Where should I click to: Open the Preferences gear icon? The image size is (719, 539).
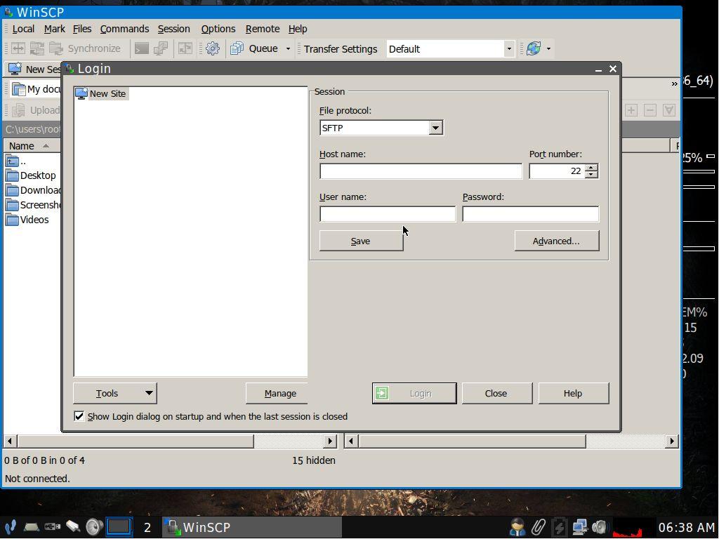tap(213, 49)
